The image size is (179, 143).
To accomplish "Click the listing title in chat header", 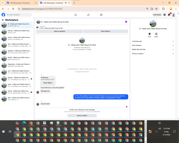I will click(55, 22).
